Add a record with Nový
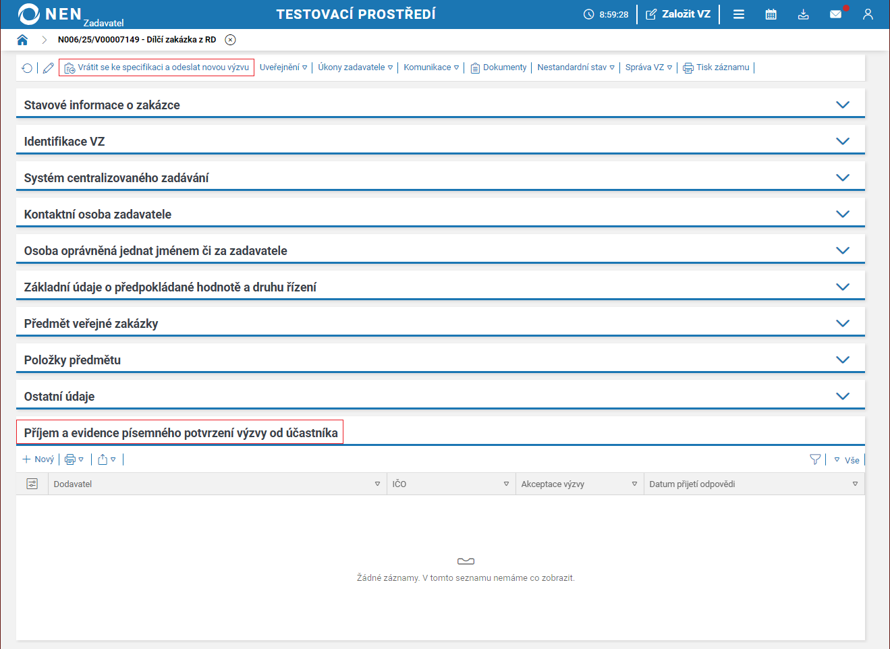Screen dimensions: 890x649 point(38,459)
